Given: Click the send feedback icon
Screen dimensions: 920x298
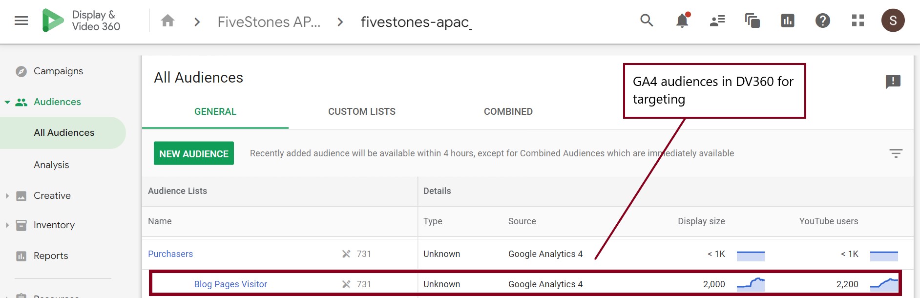Looking at the screenshot, I should [x=893, y=82].
